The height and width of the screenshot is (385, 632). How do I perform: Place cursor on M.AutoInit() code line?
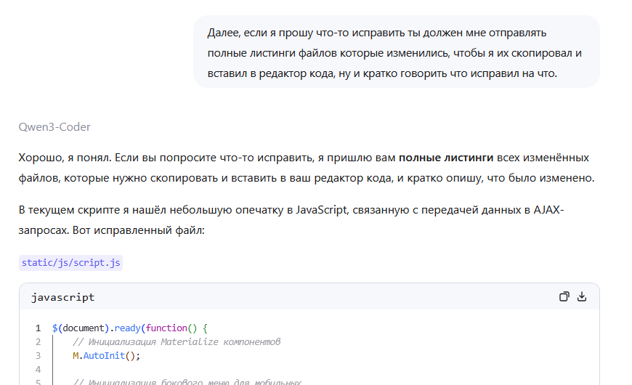point(105,356)
